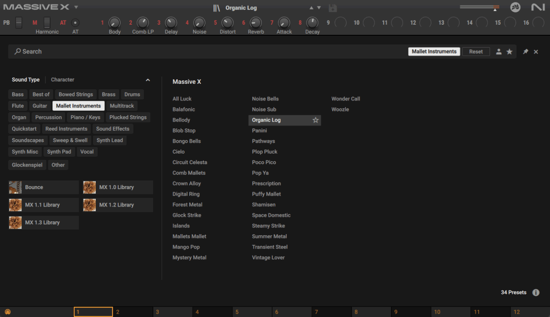Select snapshot slot 2 on bottom bar
550x317 pixels.
[x=133, y=312]
